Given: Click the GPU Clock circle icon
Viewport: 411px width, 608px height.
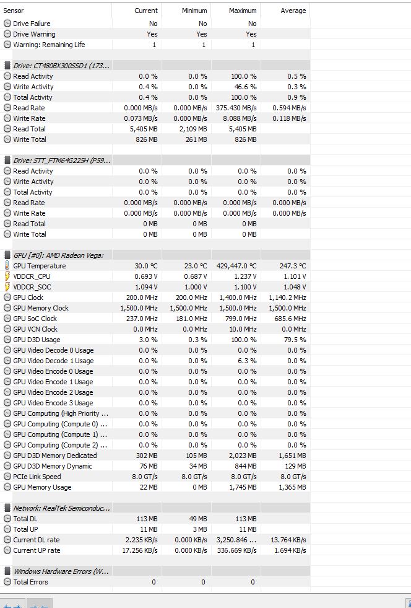Looking at the screenshot, I should coord(7,297).
